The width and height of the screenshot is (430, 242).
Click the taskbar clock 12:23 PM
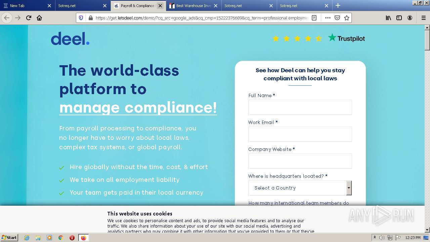pos(413,238)
